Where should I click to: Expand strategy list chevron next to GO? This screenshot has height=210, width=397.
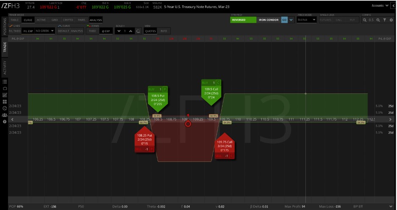(x=291, y=20)
